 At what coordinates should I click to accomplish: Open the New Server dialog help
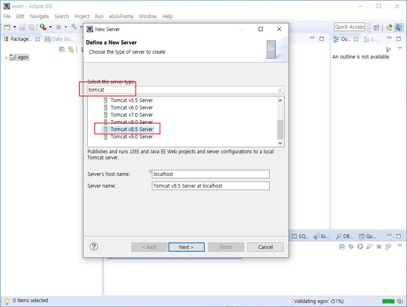(x=94, y=246)
